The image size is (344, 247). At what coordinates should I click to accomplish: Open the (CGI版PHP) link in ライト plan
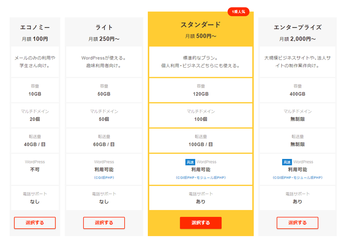point(104,178)
